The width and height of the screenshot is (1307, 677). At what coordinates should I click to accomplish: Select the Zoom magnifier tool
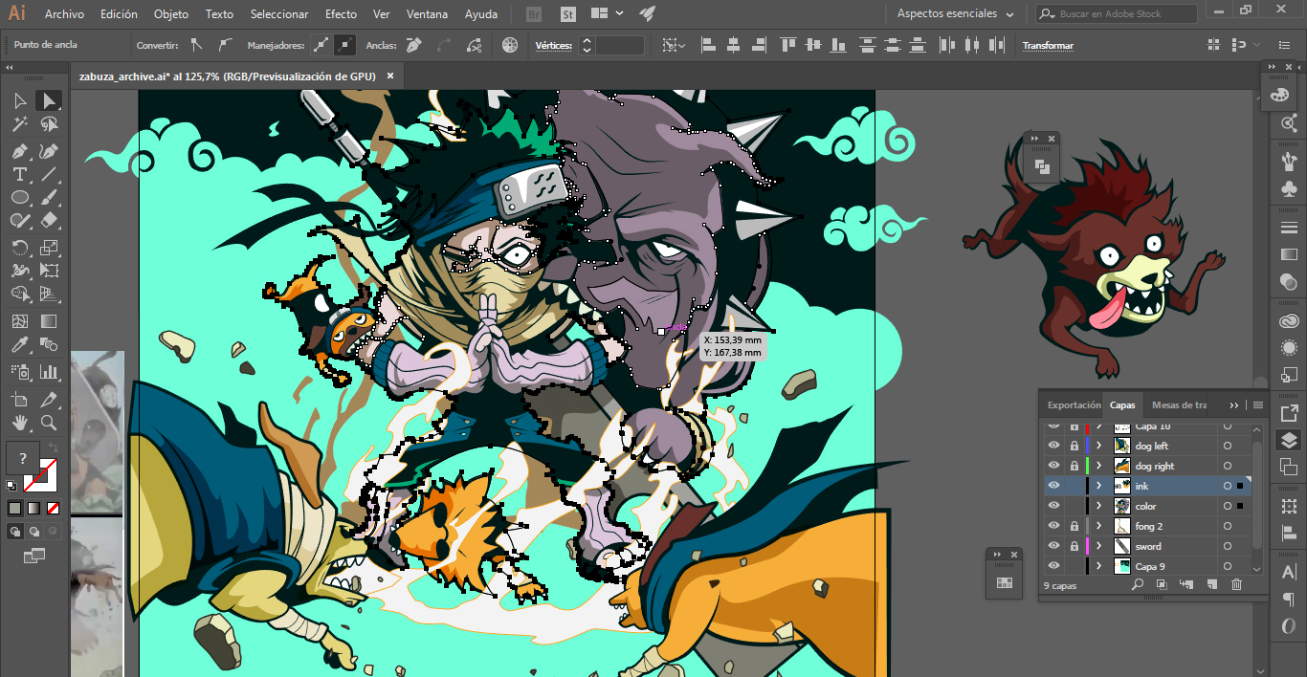[x=49, y=422]
